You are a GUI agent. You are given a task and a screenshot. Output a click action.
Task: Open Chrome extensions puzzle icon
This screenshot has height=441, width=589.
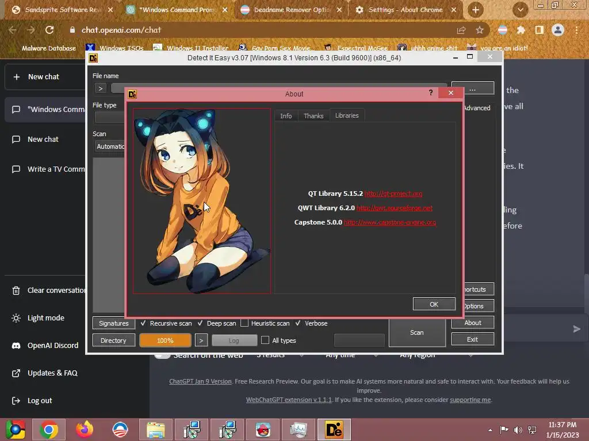(x=521, y=30)
